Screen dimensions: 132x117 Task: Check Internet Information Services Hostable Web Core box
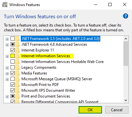12,62
